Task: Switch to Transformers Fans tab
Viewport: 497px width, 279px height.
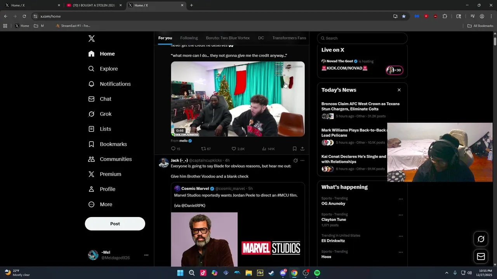Action: pos(289,38)
